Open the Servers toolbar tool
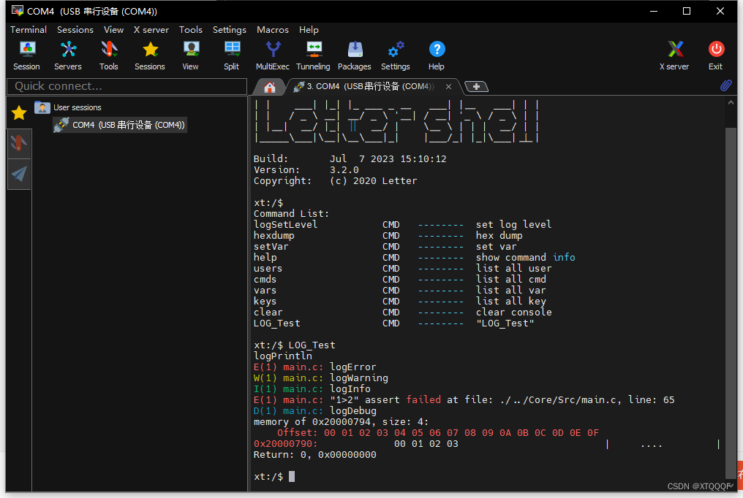This screenshot has width=743, height=498. tap(67, 55)
